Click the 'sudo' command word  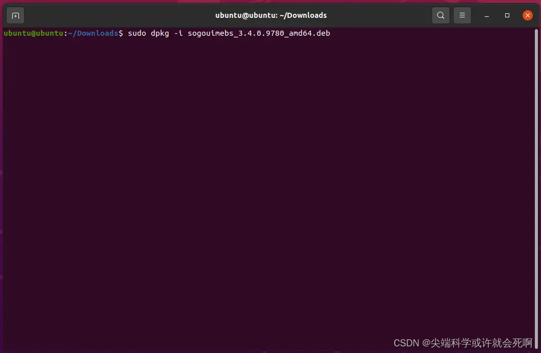tap(137, 33)
